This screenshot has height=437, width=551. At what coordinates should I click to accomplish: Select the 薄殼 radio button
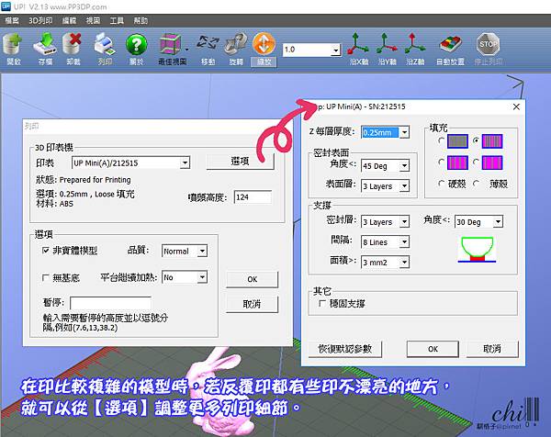(476, 184)
